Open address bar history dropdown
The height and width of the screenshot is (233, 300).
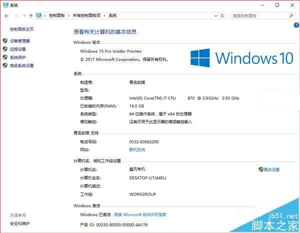click(216, 15)
